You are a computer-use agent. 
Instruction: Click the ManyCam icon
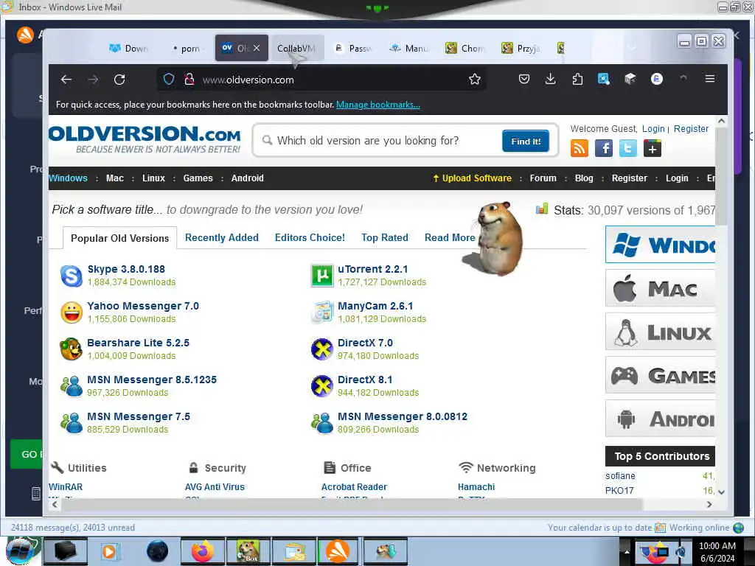(x=321, y=312)
